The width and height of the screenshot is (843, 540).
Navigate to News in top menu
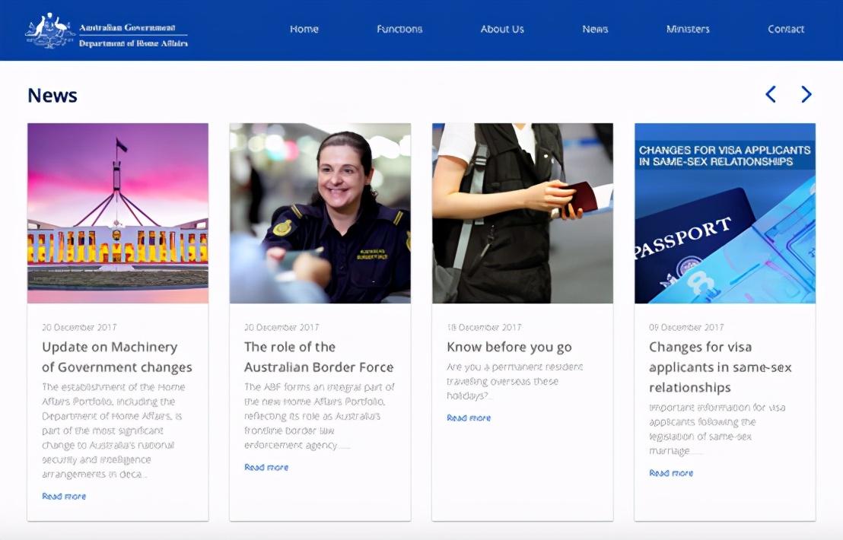[595, 29]
